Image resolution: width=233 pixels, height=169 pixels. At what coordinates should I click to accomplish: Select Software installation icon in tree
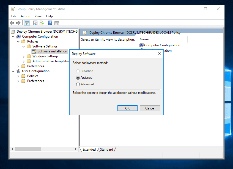click(x=34, y=52)
